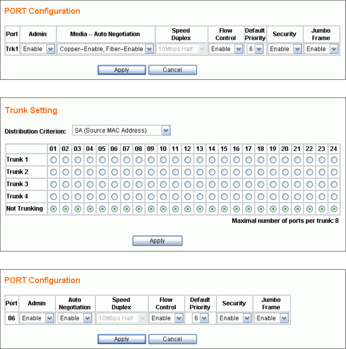Click the 'Trunk Setting' heading
The height and width of the screenshot is (349, 346).
31,110
